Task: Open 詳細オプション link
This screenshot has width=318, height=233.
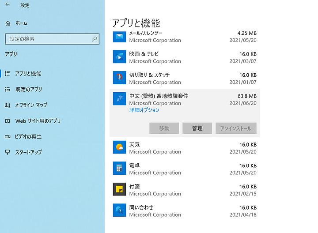Action: pyautogui.click(x=144, y=110)
